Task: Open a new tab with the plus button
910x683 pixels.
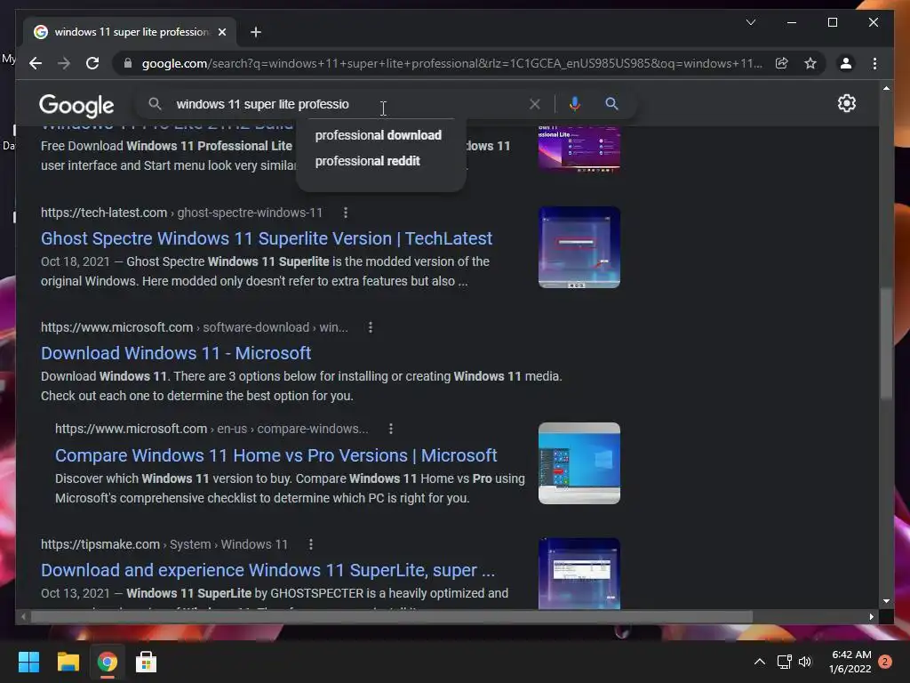Action: click(x=255, y=32)
